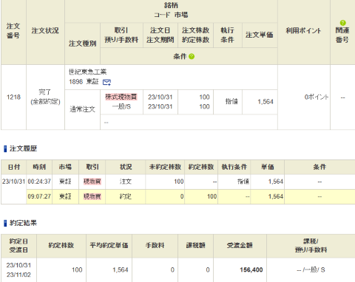Select the 手数料 column header in 約定結果

click(x=155, y=246)
